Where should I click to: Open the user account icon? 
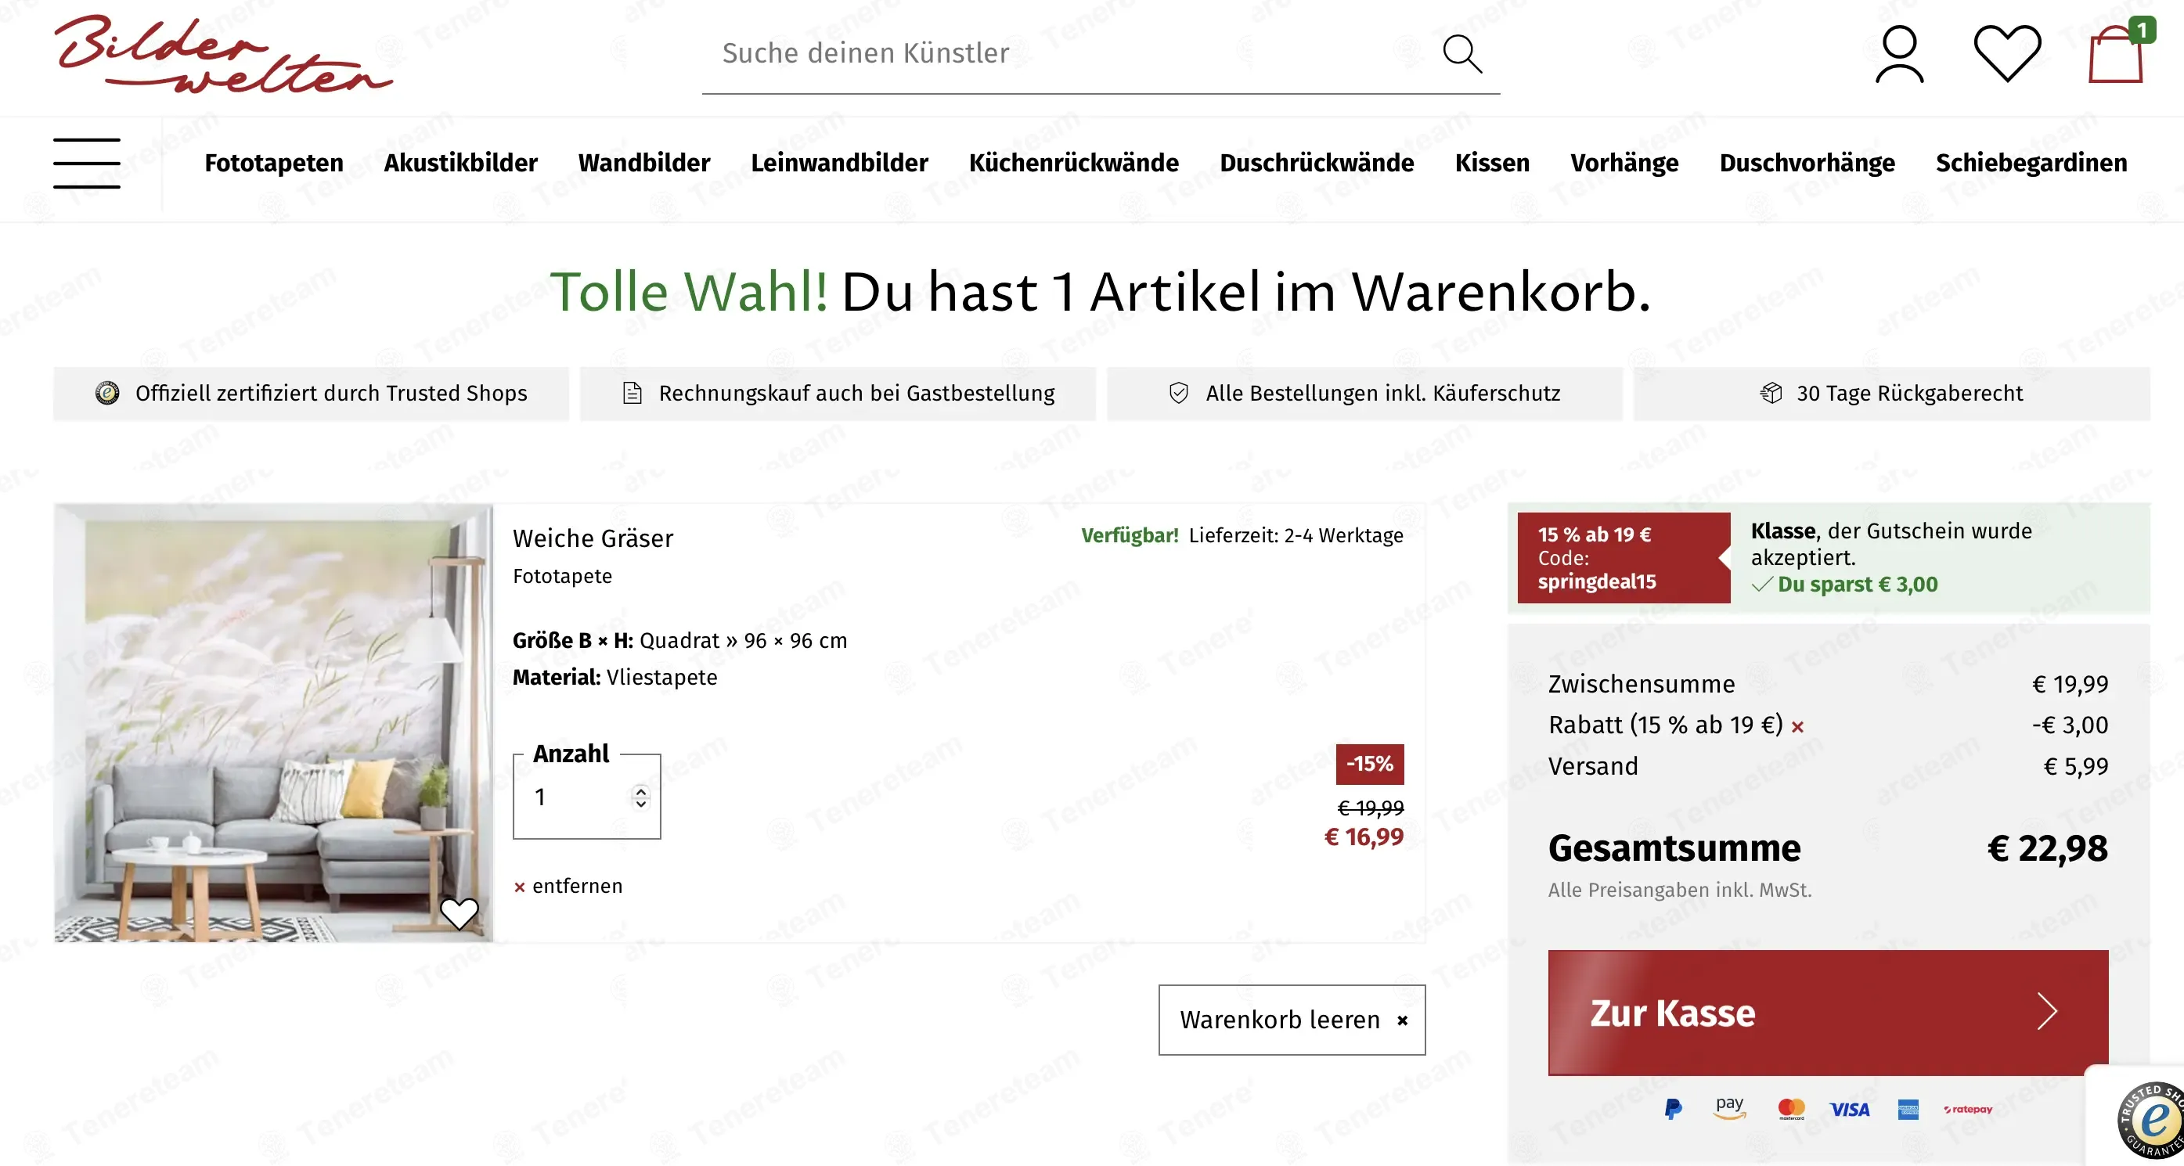[1899, 54]
